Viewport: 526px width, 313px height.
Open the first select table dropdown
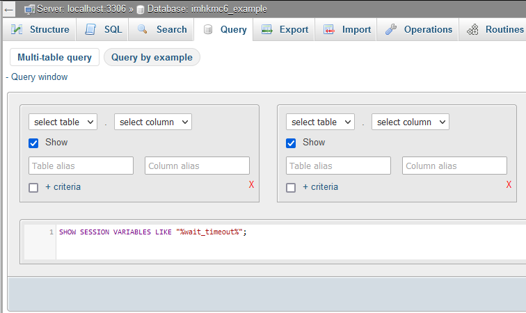point(63,122)
